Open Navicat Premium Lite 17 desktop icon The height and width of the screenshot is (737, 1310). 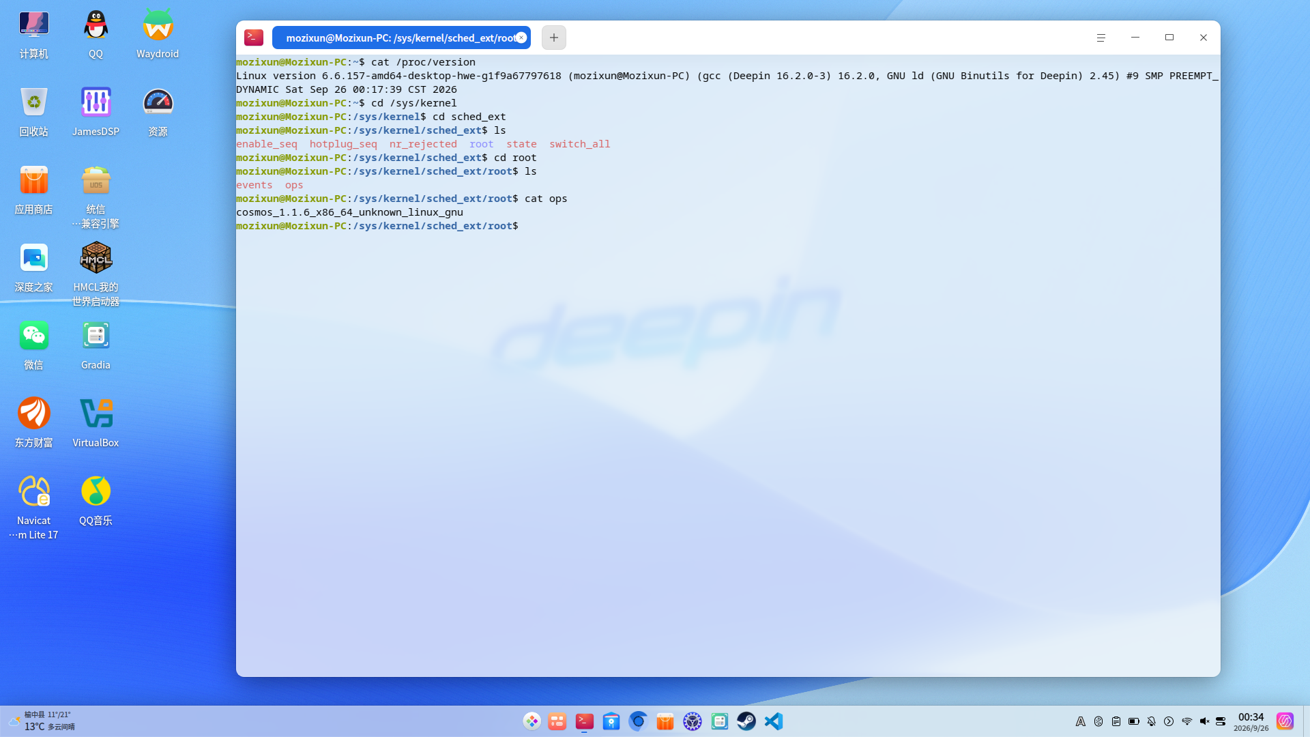33,492
